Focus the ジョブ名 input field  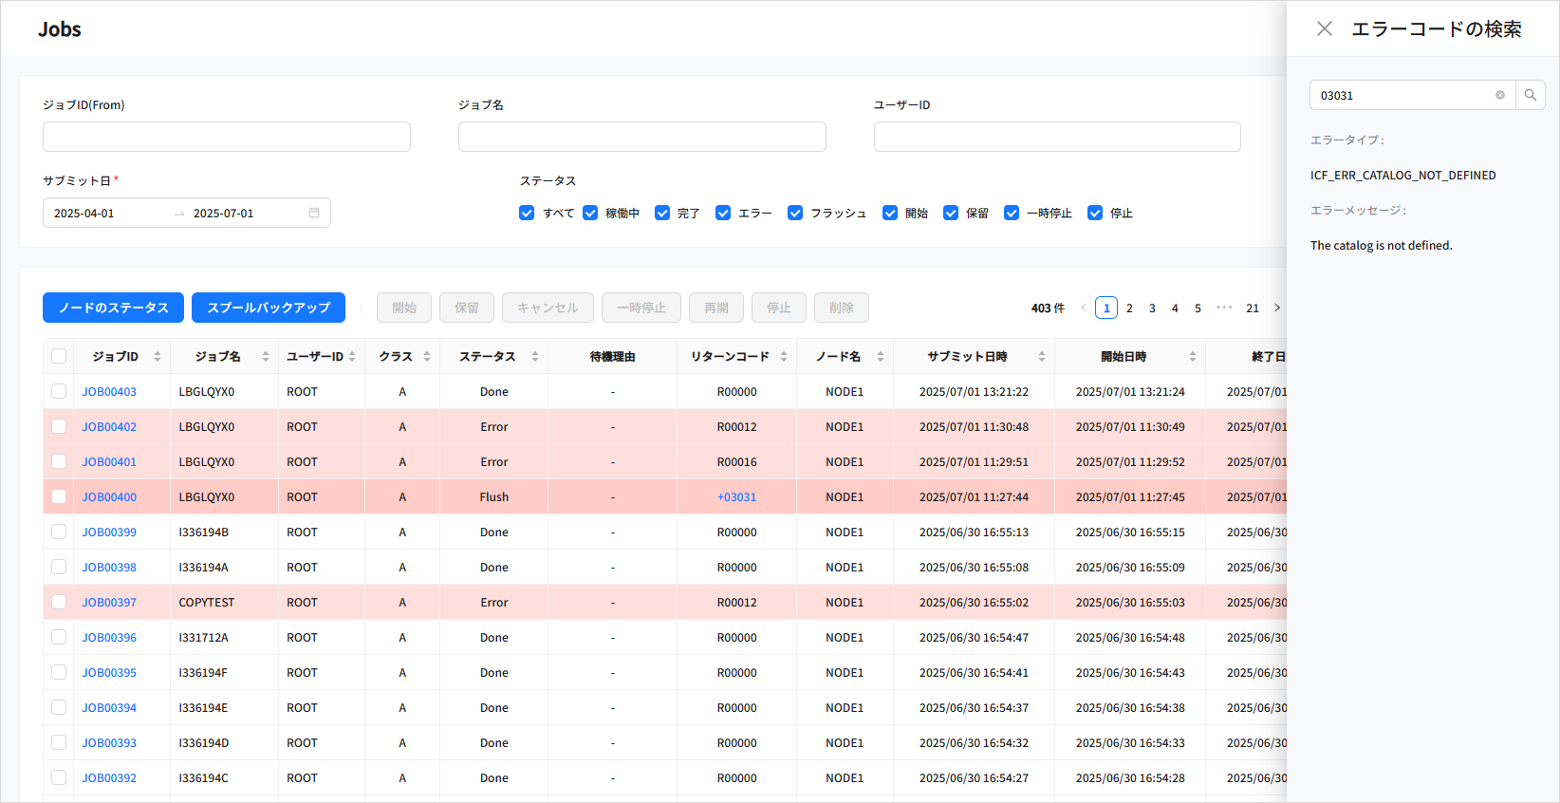tap(642, 137)
